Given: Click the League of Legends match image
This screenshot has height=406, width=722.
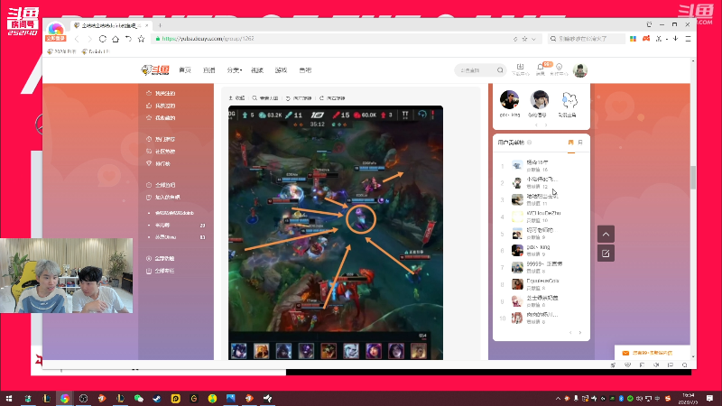Looking at the screenshot, I should 336,233.
